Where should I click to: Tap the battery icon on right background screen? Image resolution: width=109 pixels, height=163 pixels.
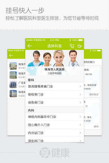[x=99, y=51]
